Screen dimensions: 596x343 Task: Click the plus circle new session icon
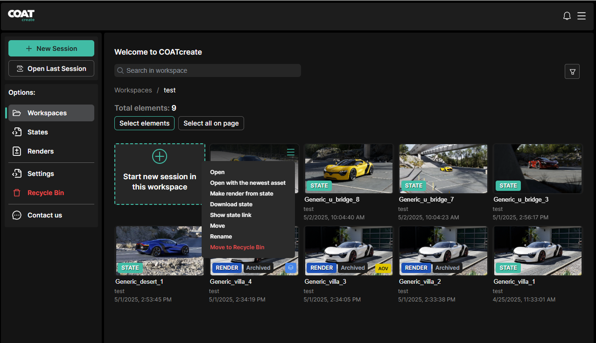pyautogui.click(x=160, y=156)
